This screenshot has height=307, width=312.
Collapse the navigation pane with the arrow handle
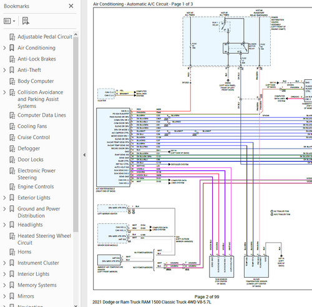pyautogui.click(x=84, y=155)
